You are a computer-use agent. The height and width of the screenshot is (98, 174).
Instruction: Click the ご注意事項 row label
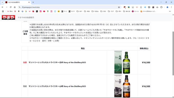pyautogui.click(x=25, y=33)
